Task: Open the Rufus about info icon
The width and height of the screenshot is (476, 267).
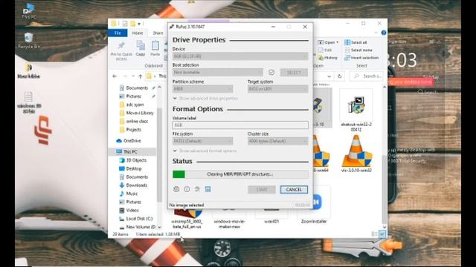Action: [x=187, y=189]
